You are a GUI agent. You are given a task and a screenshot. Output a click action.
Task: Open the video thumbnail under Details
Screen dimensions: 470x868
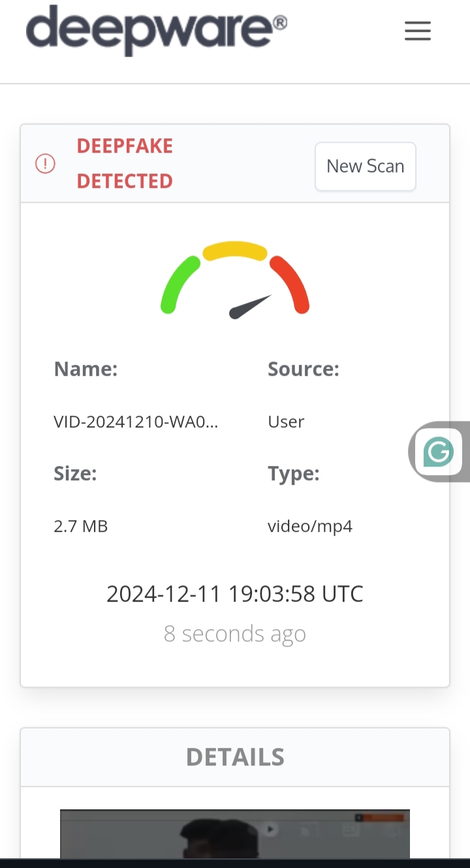[x=235, y=834]
